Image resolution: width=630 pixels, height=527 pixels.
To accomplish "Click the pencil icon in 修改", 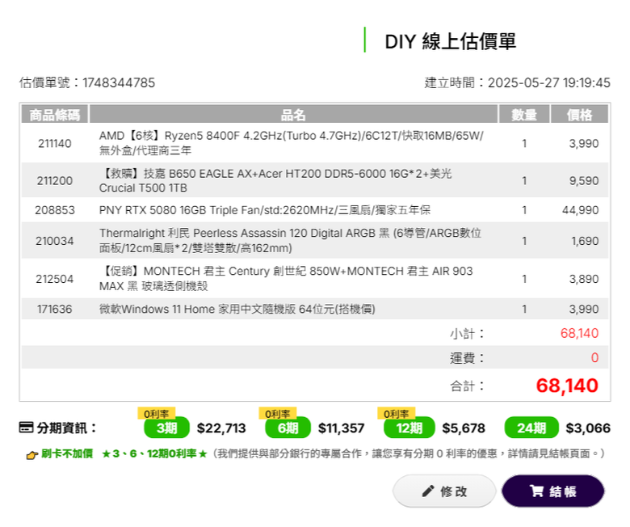I will 428,491.
